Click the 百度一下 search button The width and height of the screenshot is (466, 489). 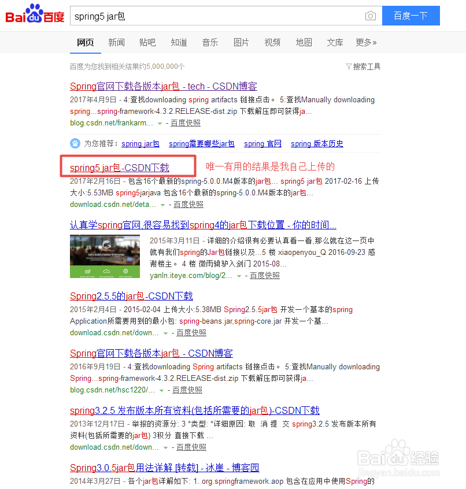tap(411, 16)
